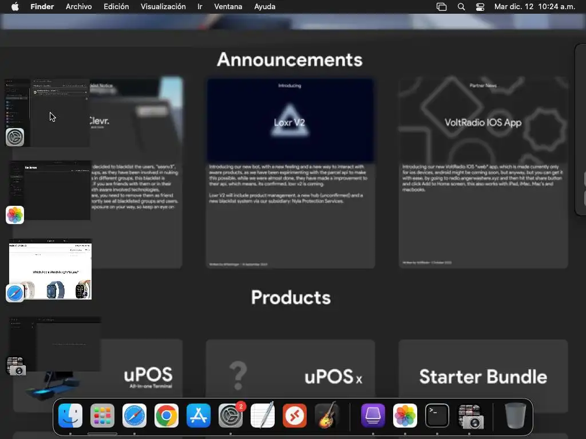Viewport: 586px width, 439px height.
Task: Open Terminal from the Dock
Action: click(x=437, y=416)
